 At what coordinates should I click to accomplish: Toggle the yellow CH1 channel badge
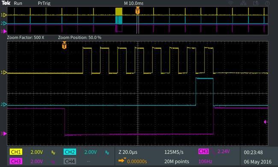click(16, 152)
